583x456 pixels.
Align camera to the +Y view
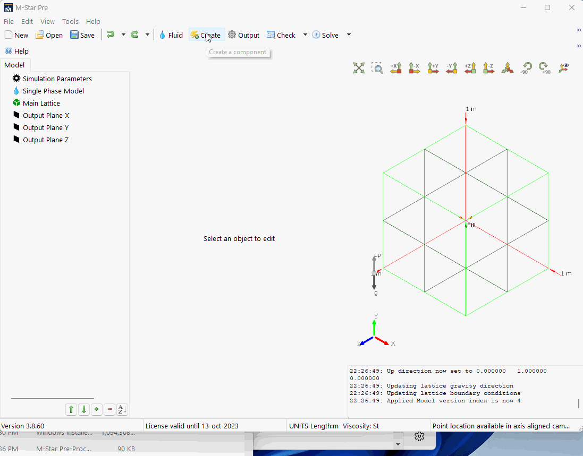coord(433,68)
